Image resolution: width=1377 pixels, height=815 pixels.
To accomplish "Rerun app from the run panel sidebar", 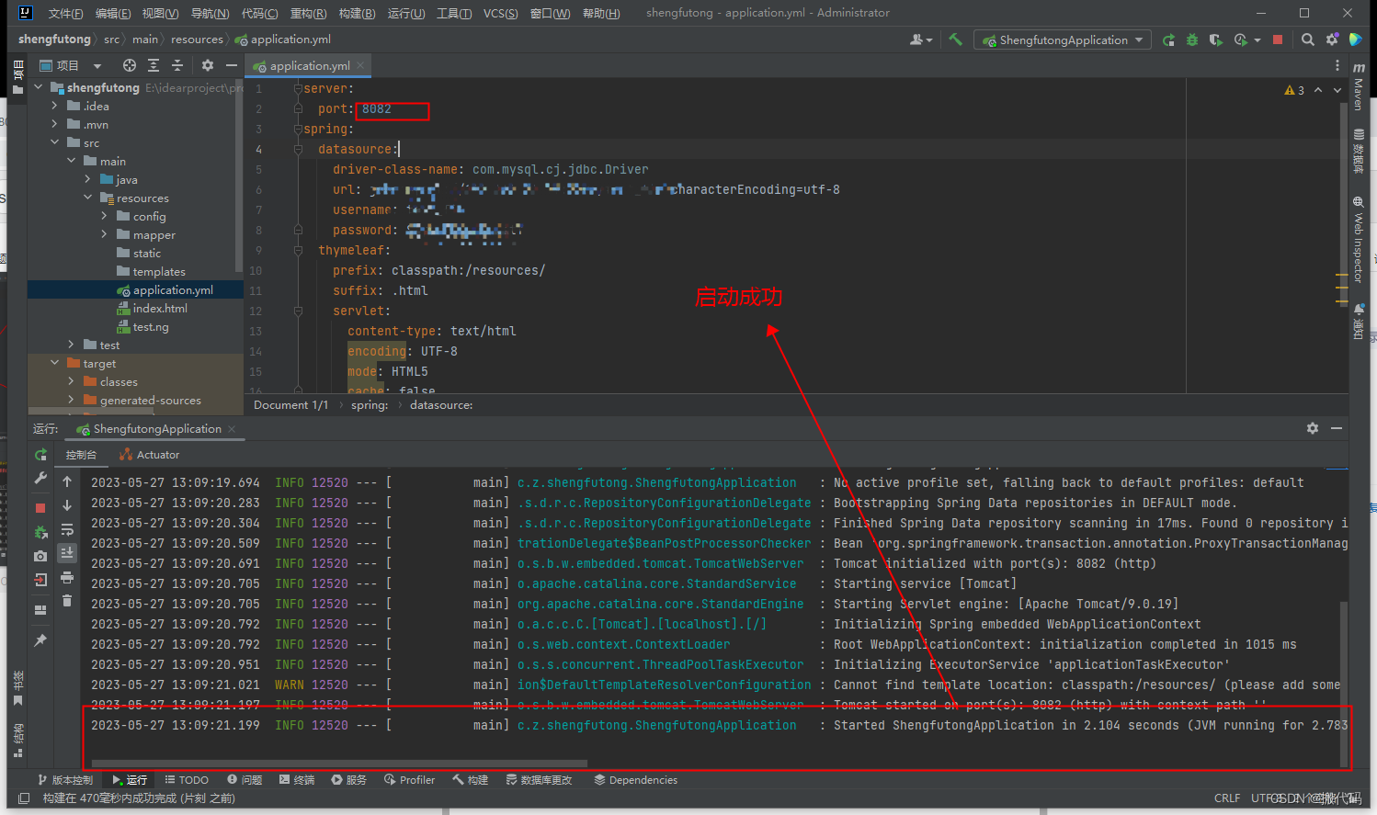I will tap(40, 455).
